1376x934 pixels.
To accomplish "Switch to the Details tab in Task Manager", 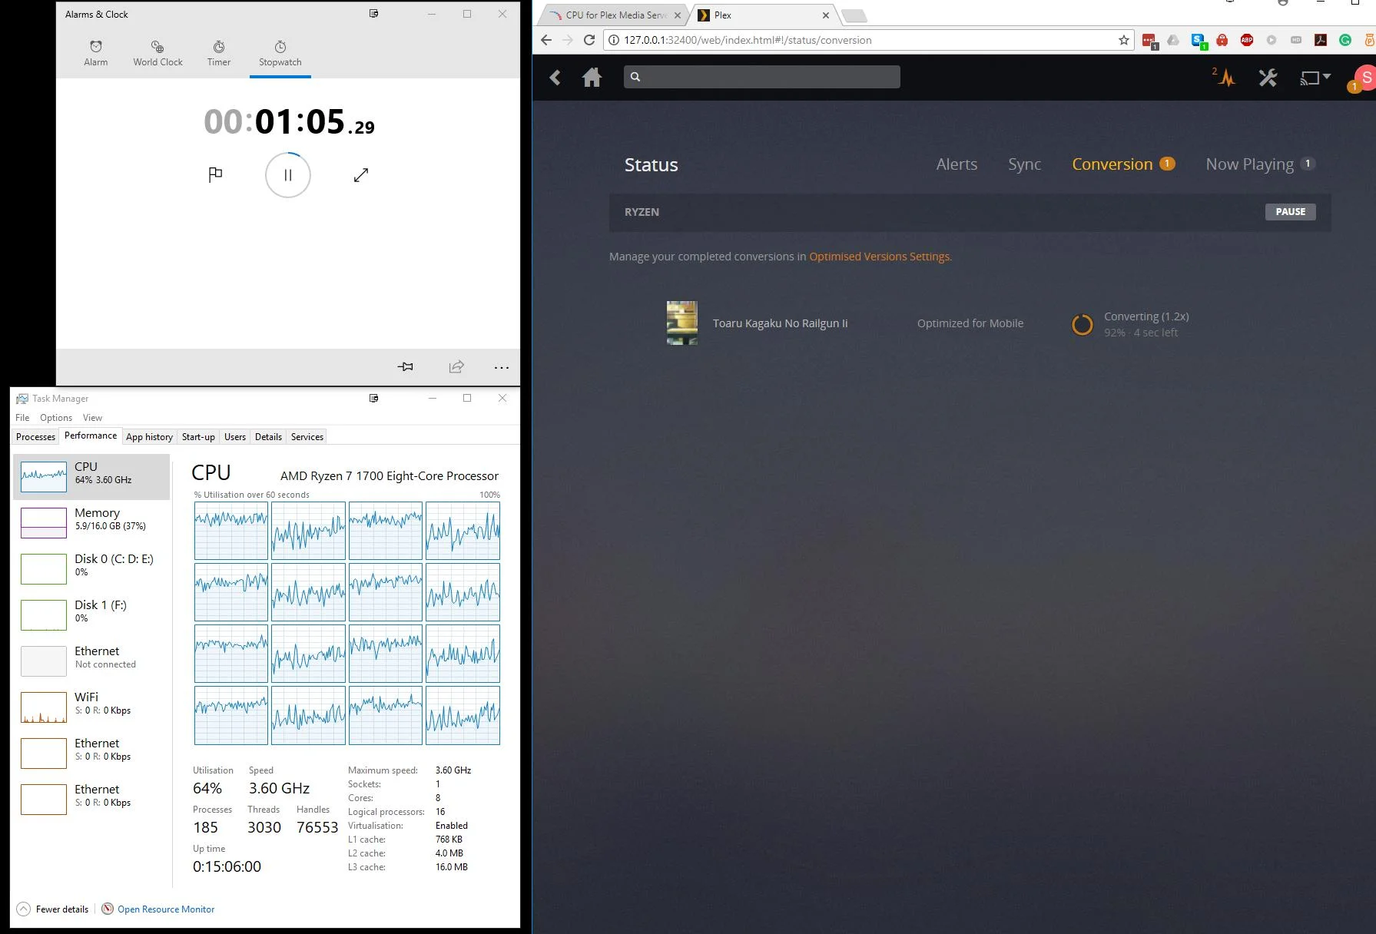I will click(x=268, y=437).
